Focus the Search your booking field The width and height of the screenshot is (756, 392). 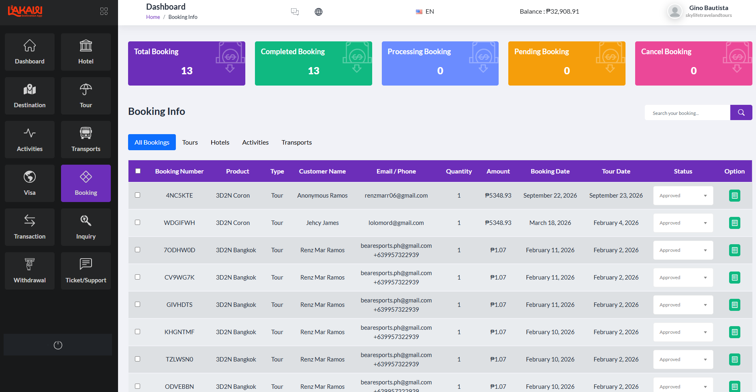[x=687, y=113]
